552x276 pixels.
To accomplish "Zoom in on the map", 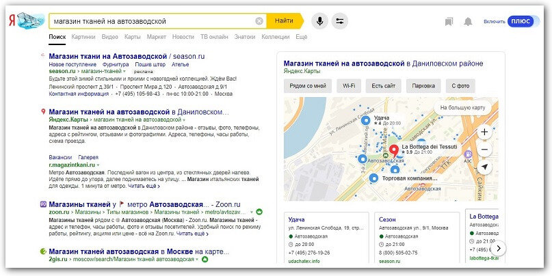I will [485, 133].
